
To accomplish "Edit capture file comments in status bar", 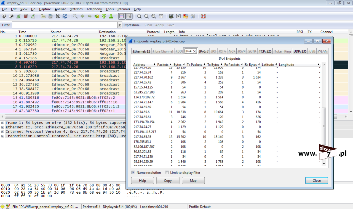I will (8, 207).
